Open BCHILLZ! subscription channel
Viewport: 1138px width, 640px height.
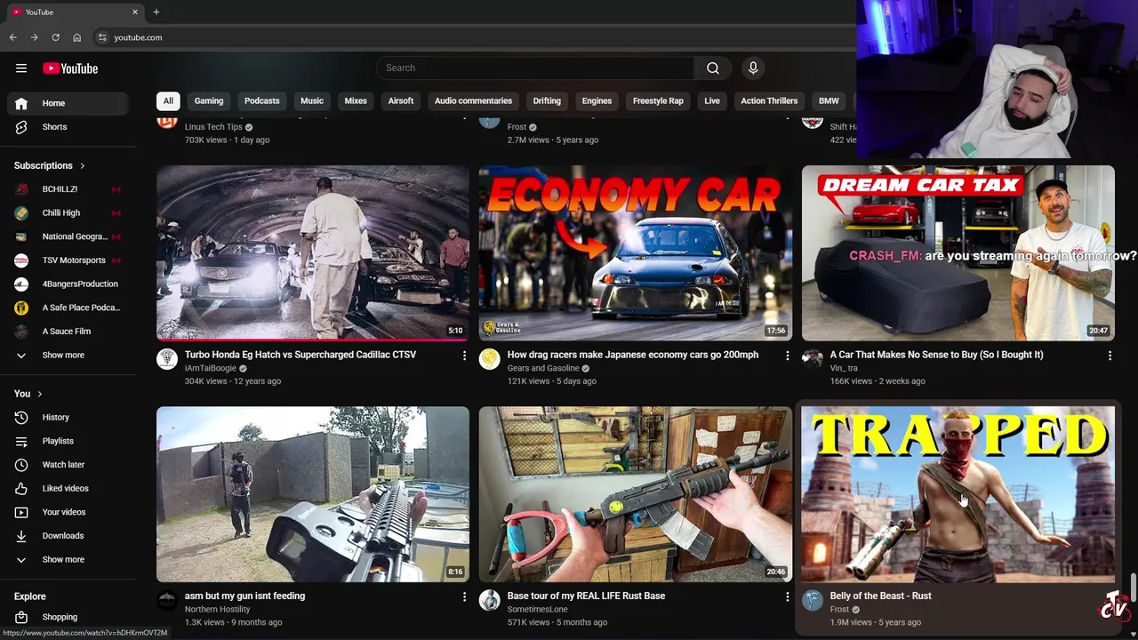click(68, 189)
